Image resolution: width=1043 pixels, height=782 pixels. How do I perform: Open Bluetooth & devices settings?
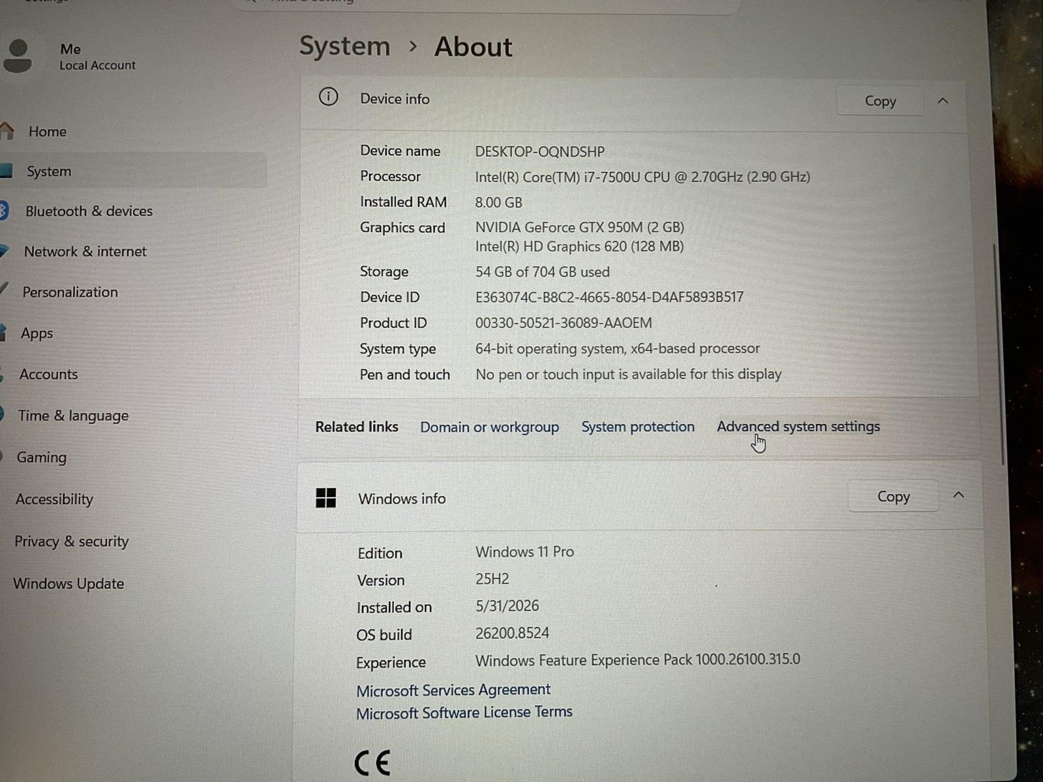tap(89, 211)
